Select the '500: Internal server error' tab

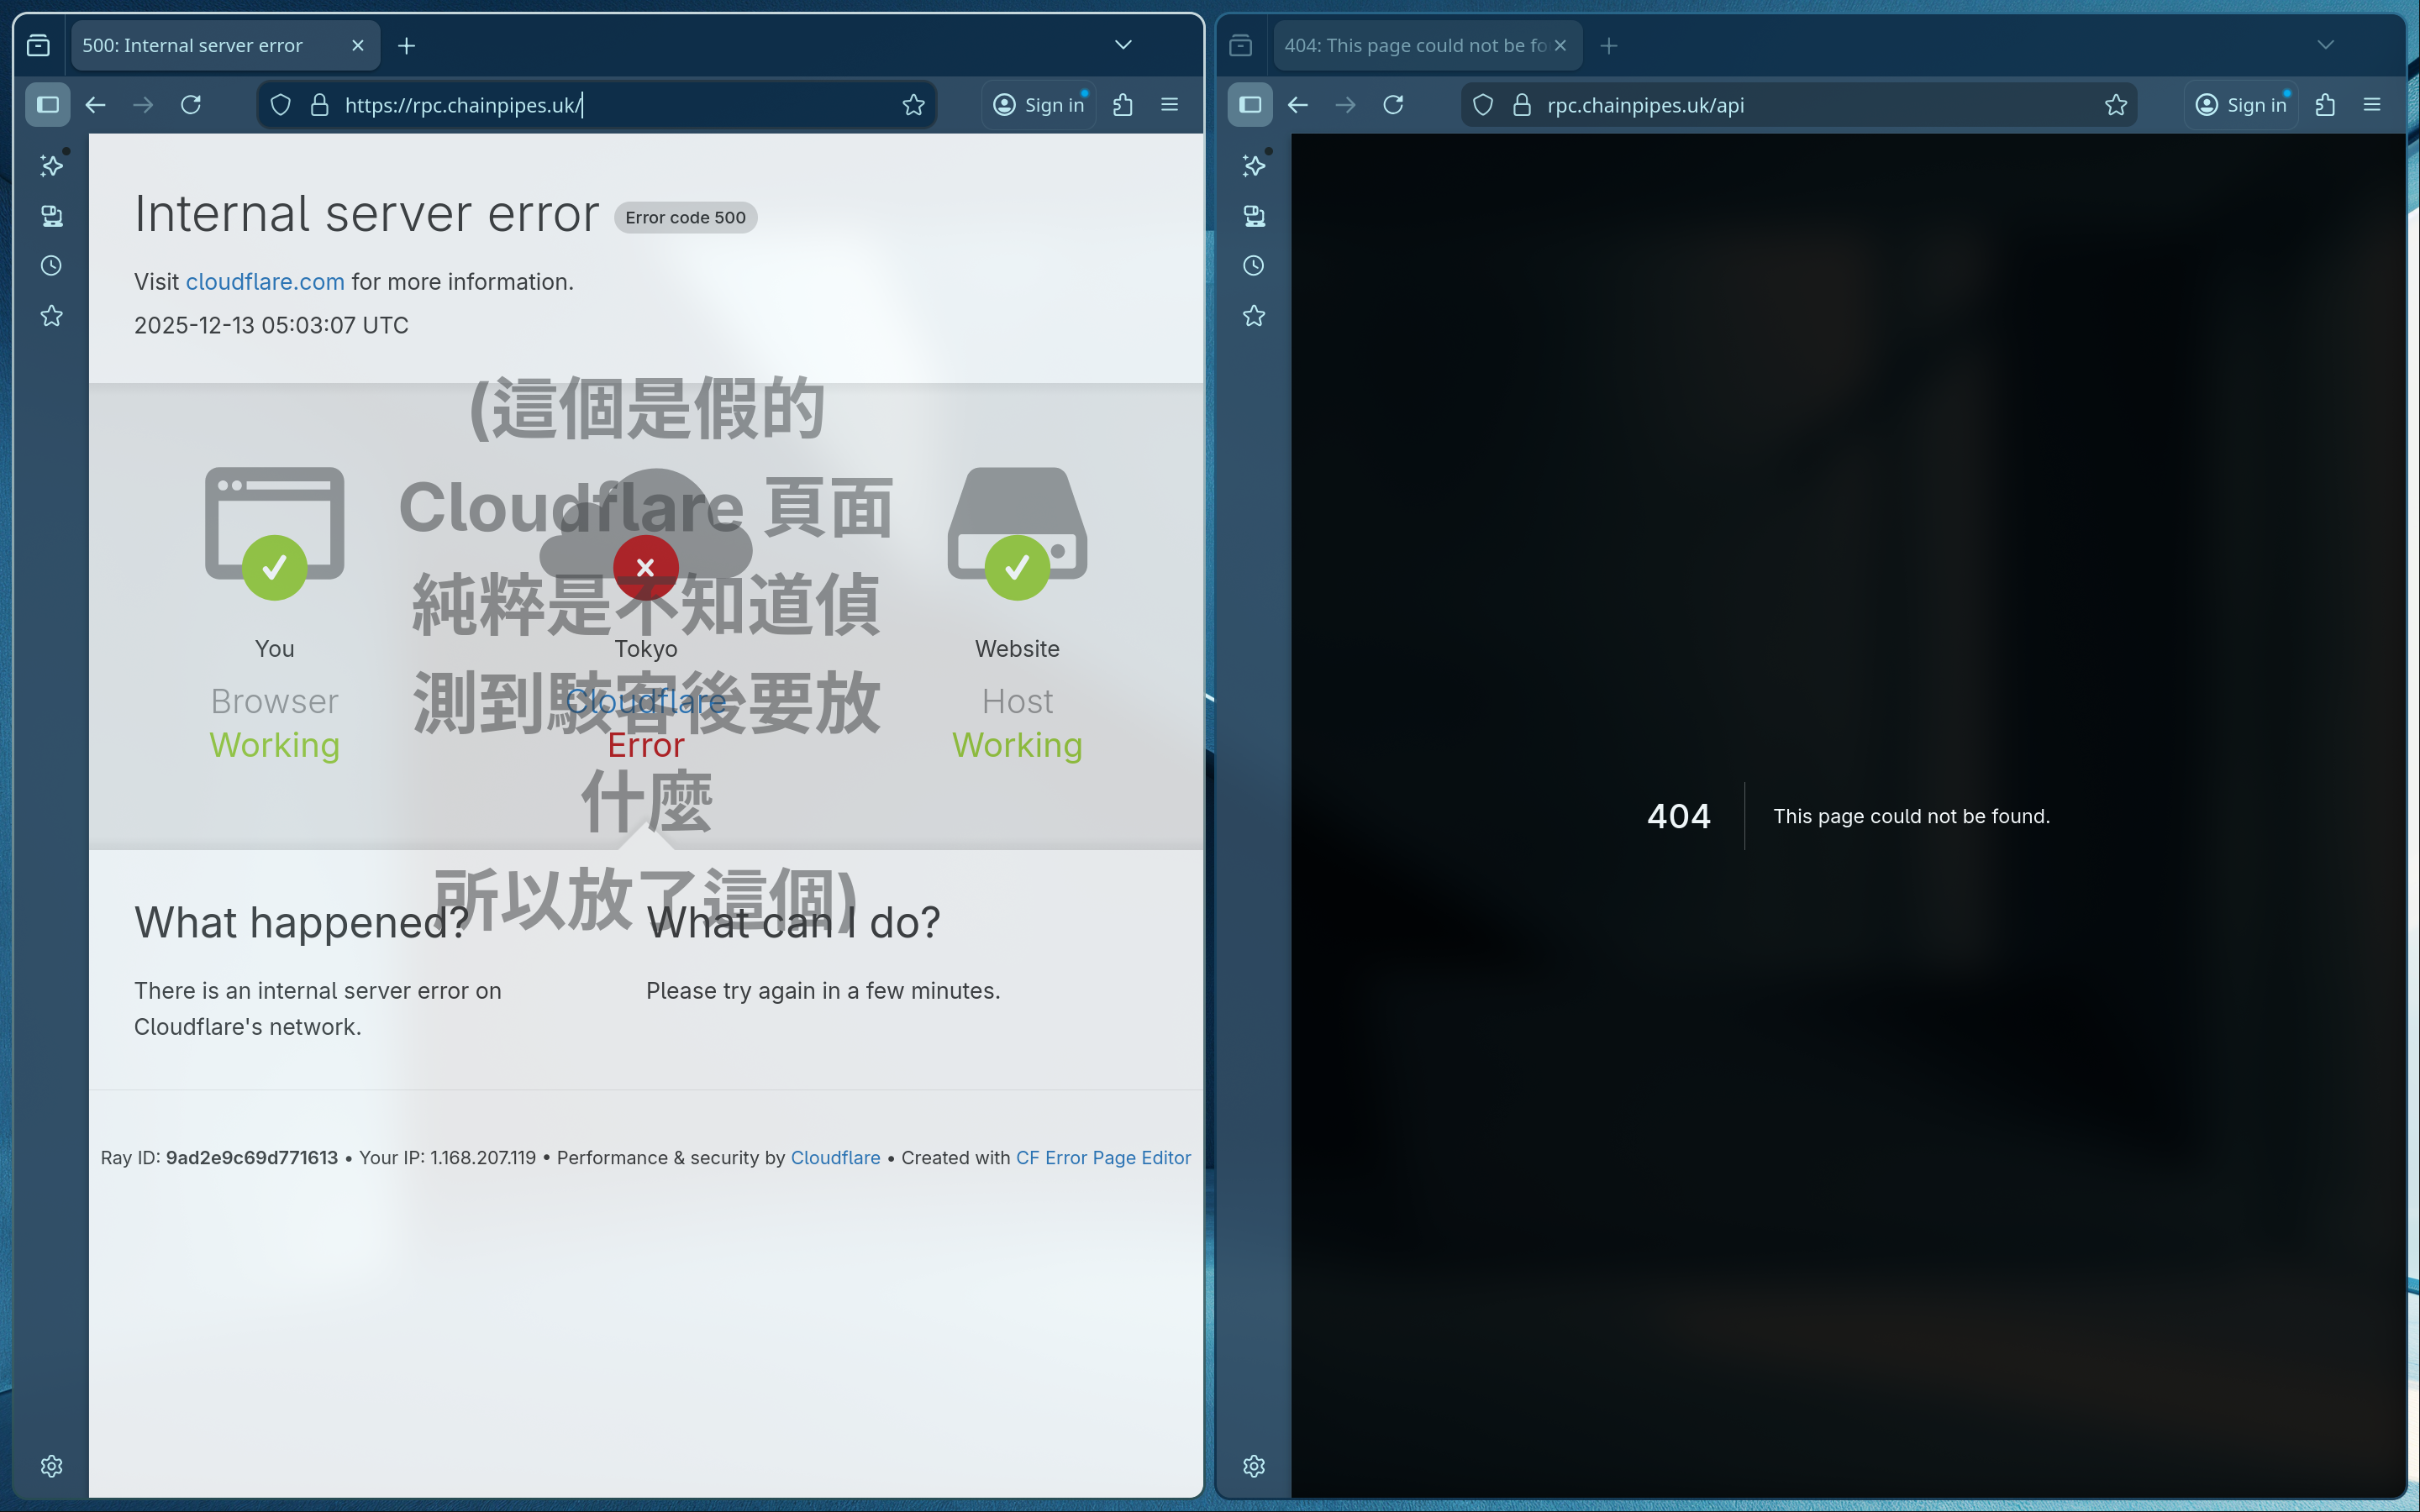coord(193,46)
